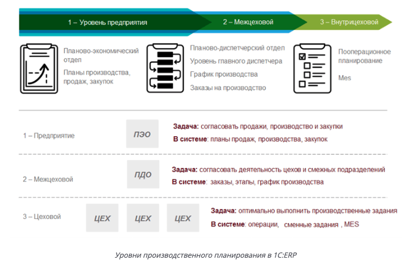Viewport: 413px width, 269px height.
Task: Click the gray 'ПЭО' box
Action: pos(142,134)
